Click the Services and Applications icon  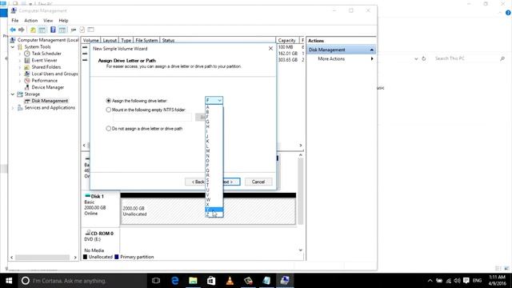coord(20,108)
